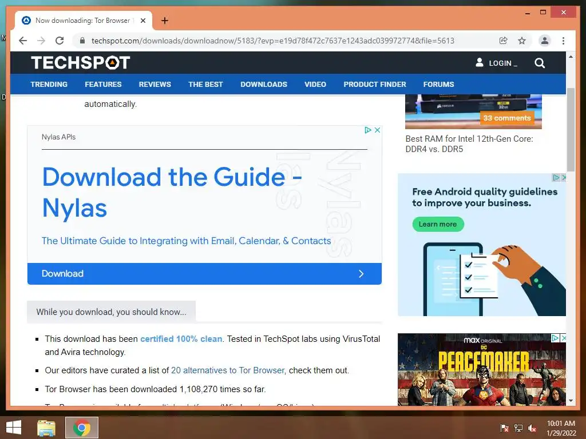The width and height of the screenshot is (586, 439).
Task: Click the LOGIN user button
Action: click(496, 63)
